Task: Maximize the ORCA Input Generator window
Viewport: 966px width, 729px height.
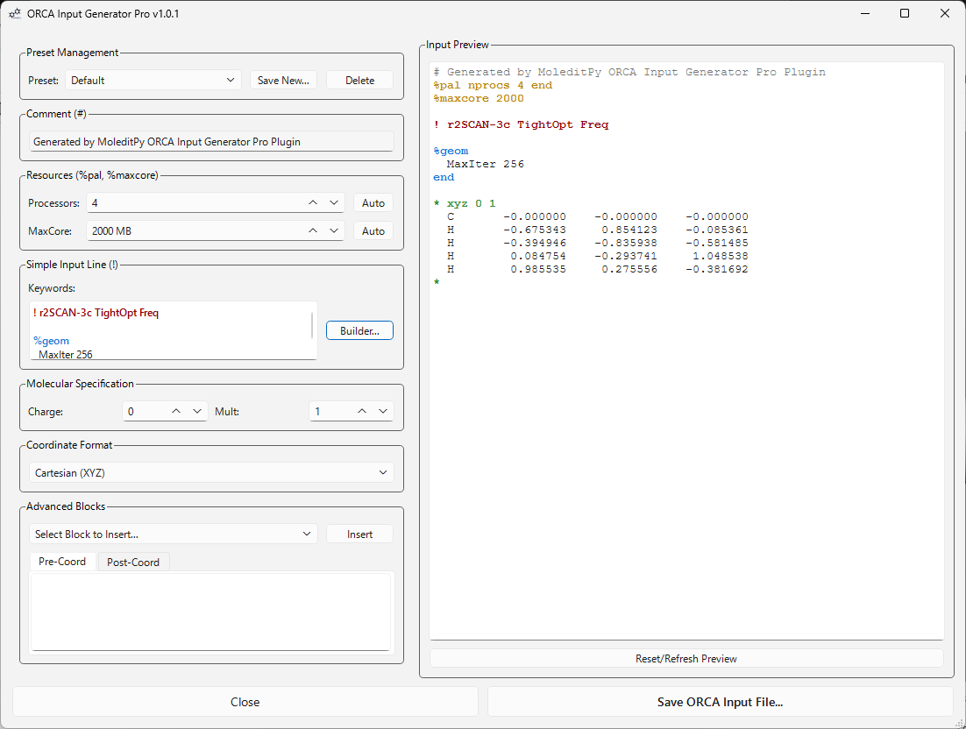Action: [x=905, y=13]
